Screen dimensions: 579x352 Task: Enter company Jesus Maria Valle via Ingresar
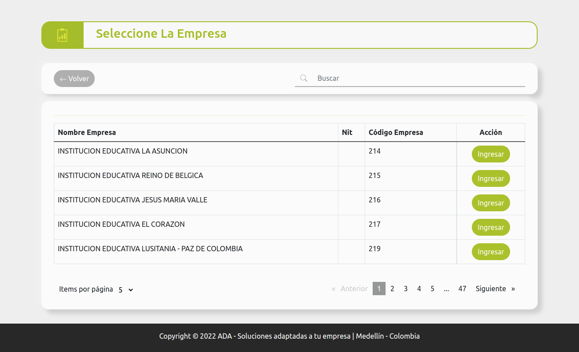(x=491, y=203)
